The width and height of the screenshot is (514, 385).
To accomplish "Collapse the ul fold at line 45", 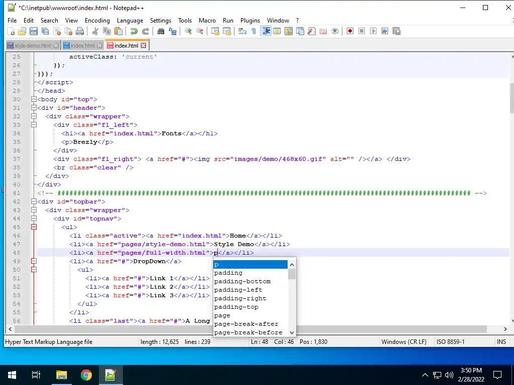I will point(34,227).
